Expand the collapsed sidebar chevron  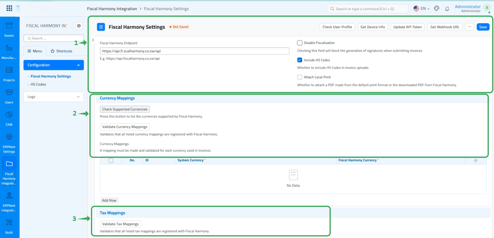(93, 40)
